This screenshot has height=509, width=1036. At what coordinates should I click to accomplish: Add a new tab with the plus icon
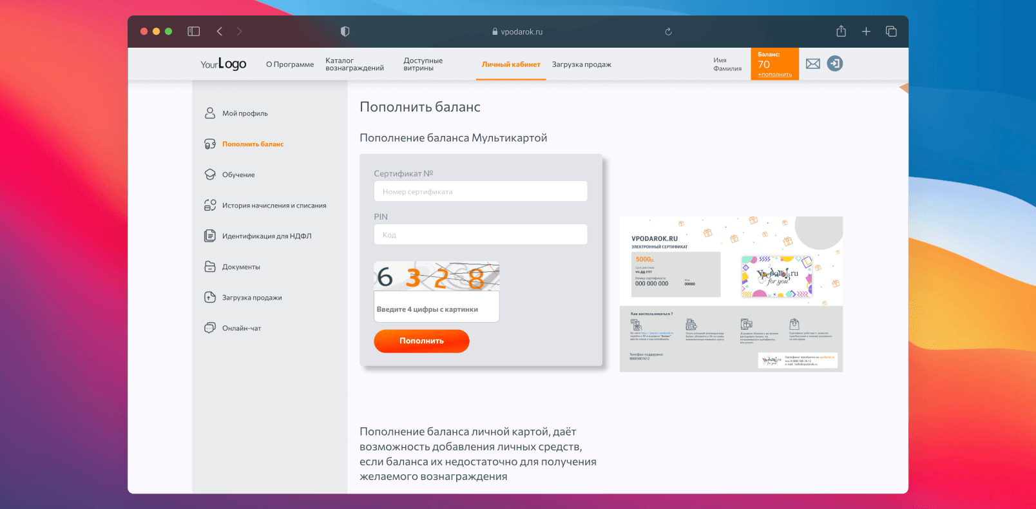pyautogui.click(x=866, y=32)
